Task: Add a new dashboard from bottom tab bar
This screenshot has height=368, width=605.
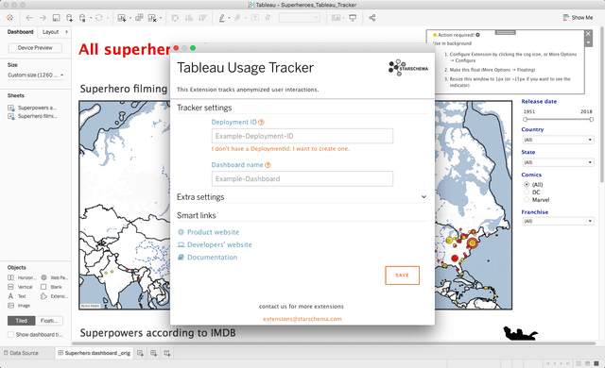Action: (153, 353)
